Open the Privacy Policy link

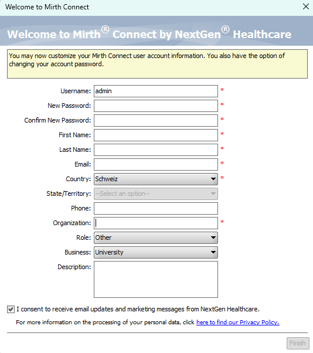(x=238, y=323)
